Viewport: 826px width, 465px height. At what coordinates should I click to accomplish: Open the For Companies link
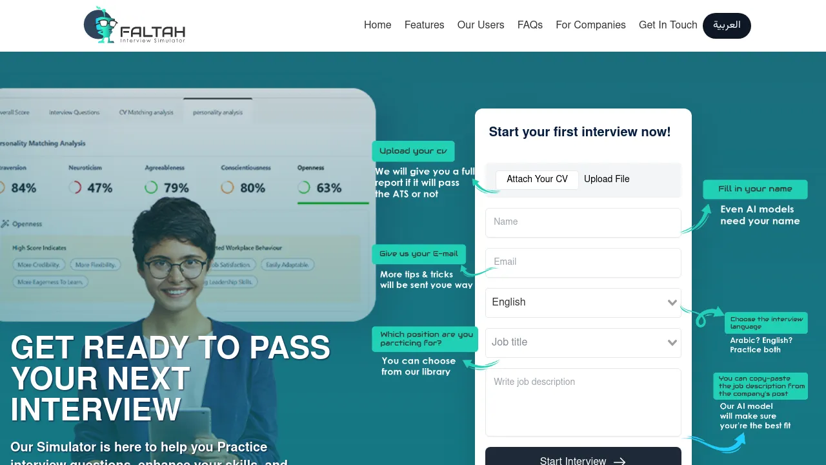(590, 25)
